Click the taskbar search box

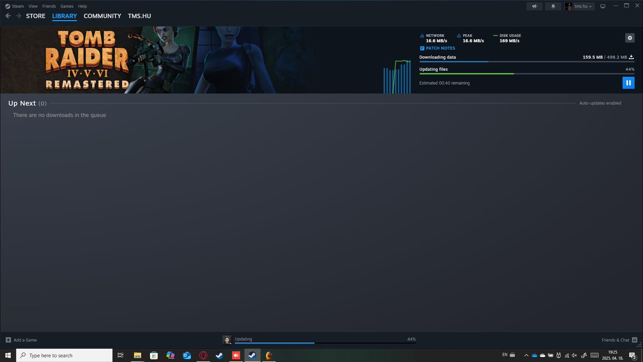tap(64, 355)
